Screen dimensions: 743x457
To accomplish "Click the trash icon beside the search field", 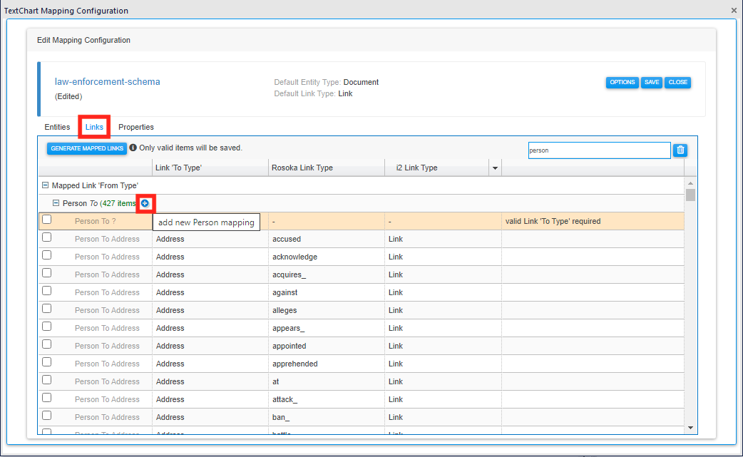I will tap(680, 150).
